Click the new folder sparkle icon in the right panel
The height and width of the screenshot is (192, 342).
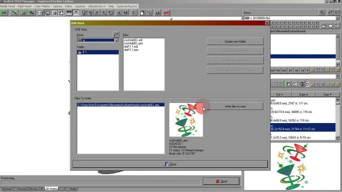pyautogui.click(x=324, y=26)
